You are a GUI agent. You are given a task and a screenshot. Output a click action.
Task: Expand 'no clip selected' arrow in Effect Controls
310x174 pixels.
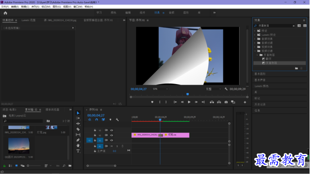click(73, 28)
